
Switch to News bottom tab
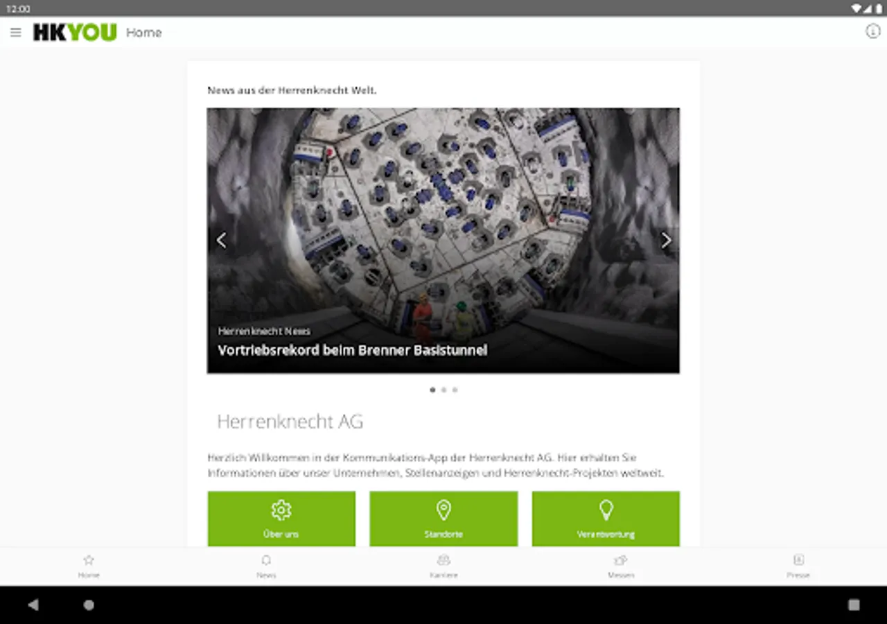266,566
